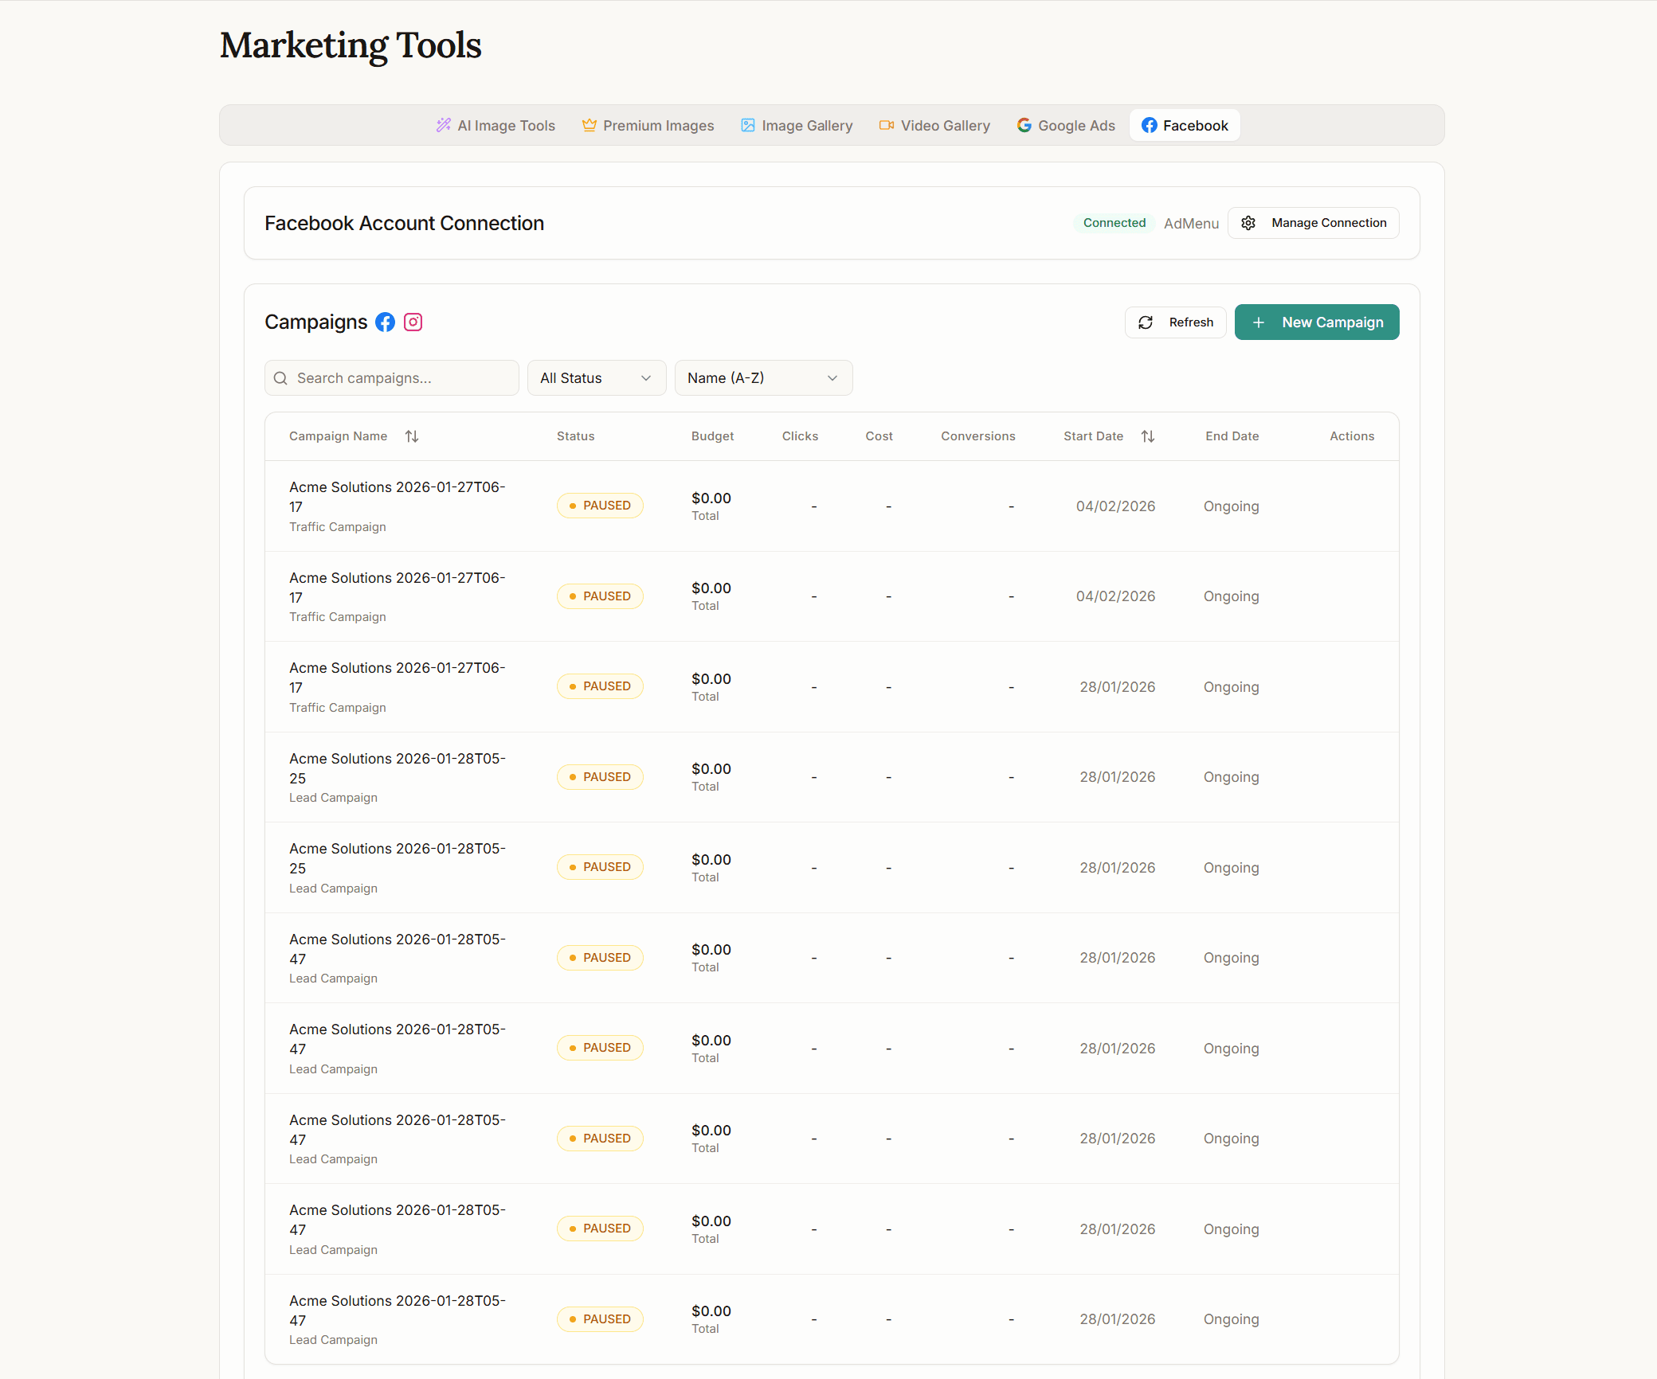Open the Image Gallery tab
1657x1379 pixels.
tap(797, 125)
